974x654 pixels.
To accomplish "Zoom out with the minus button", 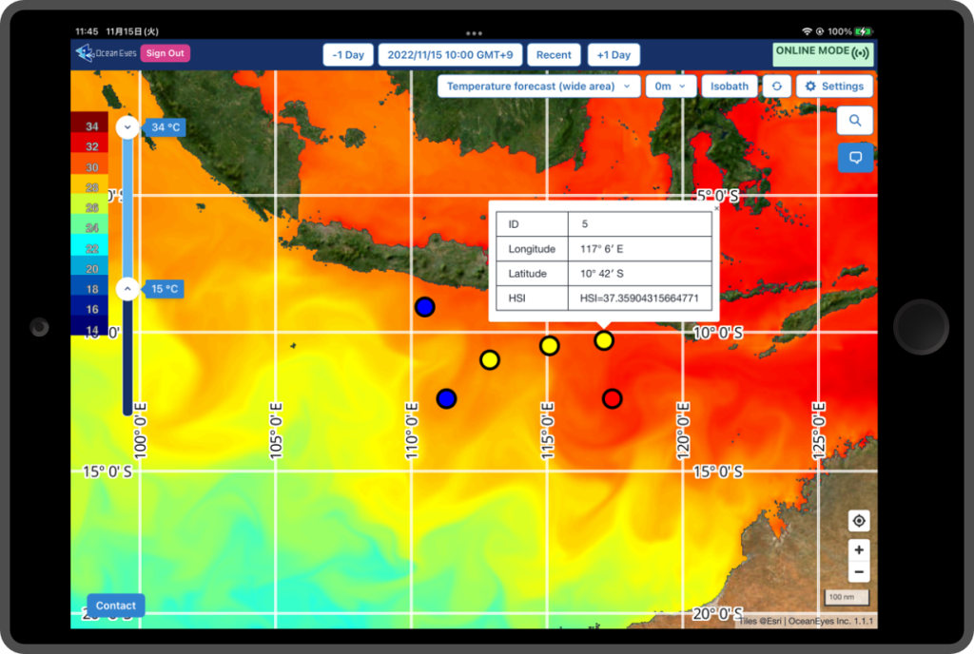I will pyautogui.click(x=859, y=572).
